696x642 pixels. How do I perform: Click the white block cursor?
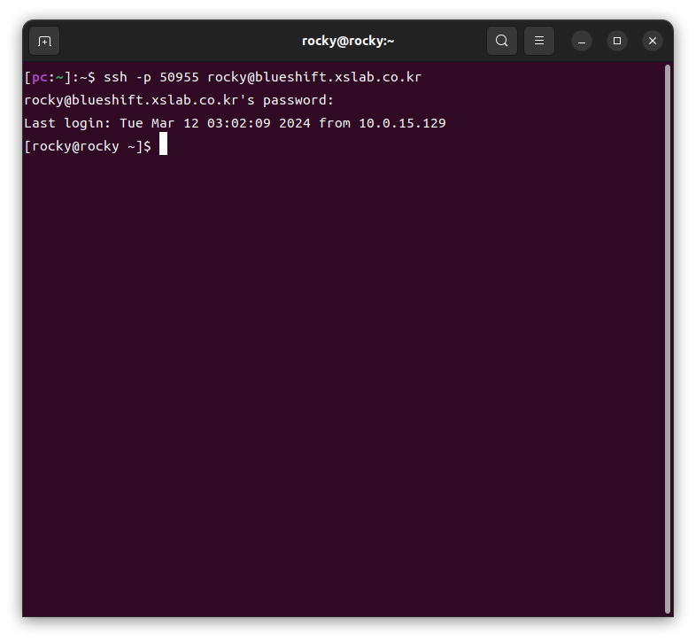coord(163,146)
